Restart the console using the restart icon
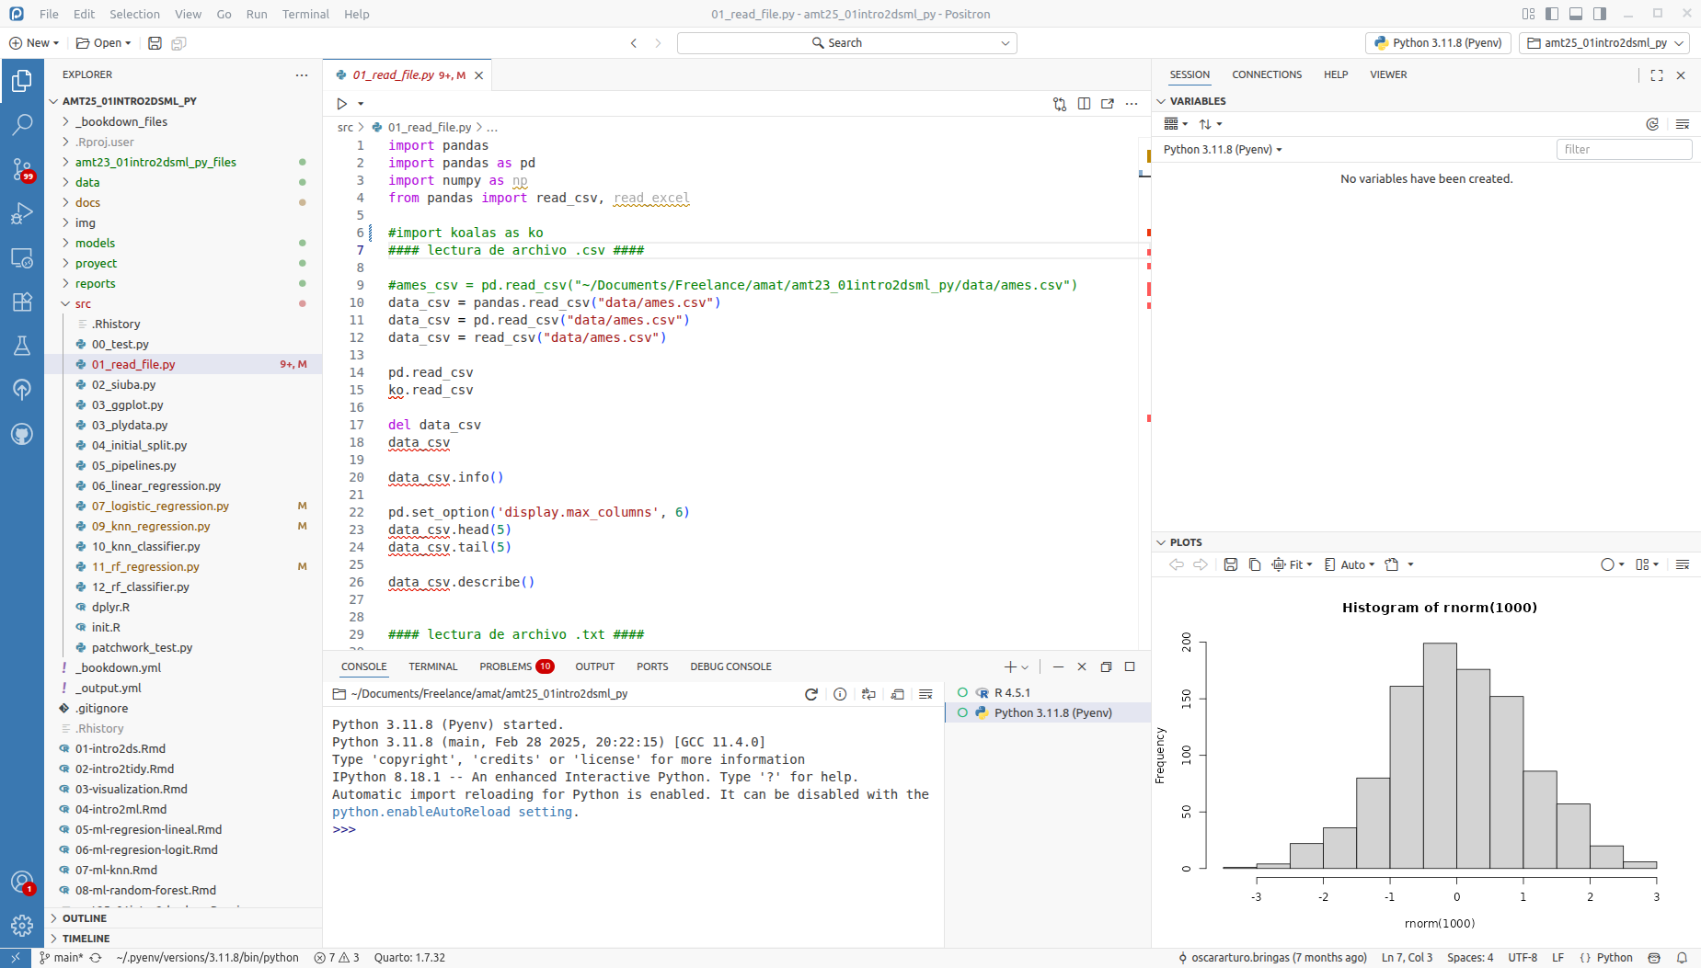1701x968 pixels. 810,694
